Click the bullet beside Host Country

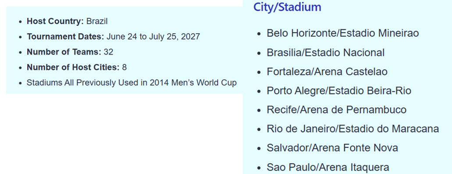coord(20,21)
